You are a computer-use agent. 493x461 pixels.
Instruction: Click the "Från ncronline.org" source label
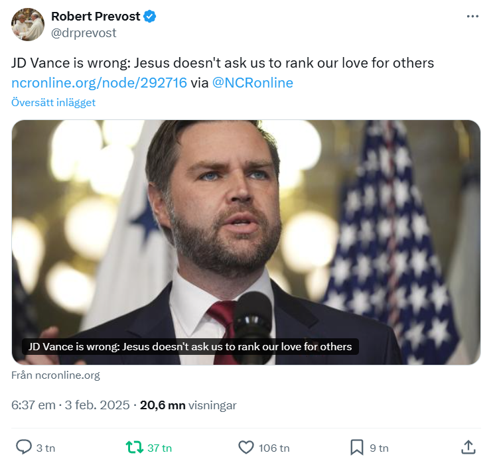[x=56, y=375]
